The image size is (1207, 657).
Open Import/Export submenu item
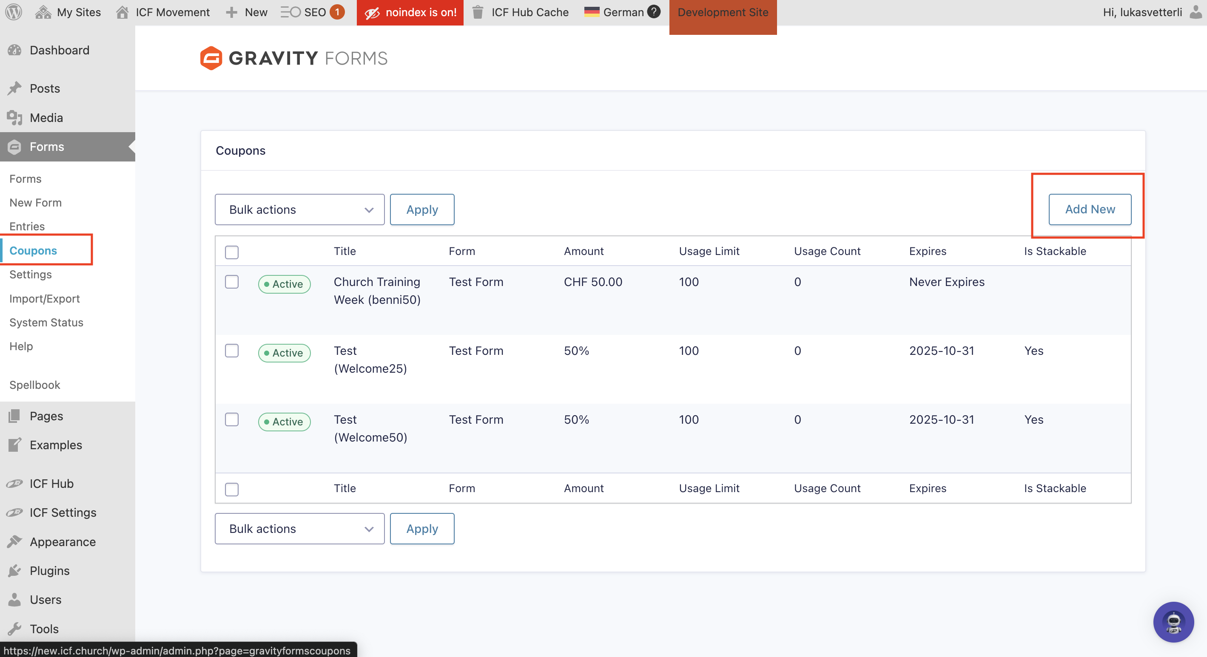pyautogui.click(x=45, y=298)
